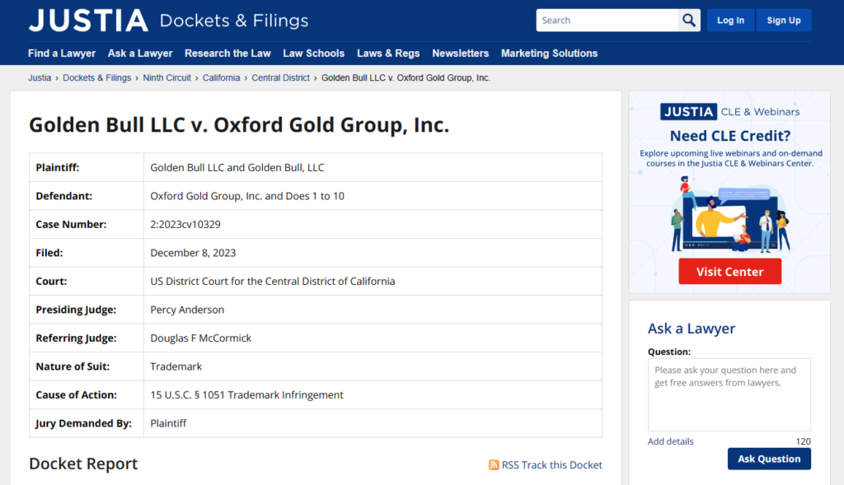The height and width of the screenshot is (485, 844).
Task: Click the Ask a Lawyer sidebar heading
Action: point(692,329)
